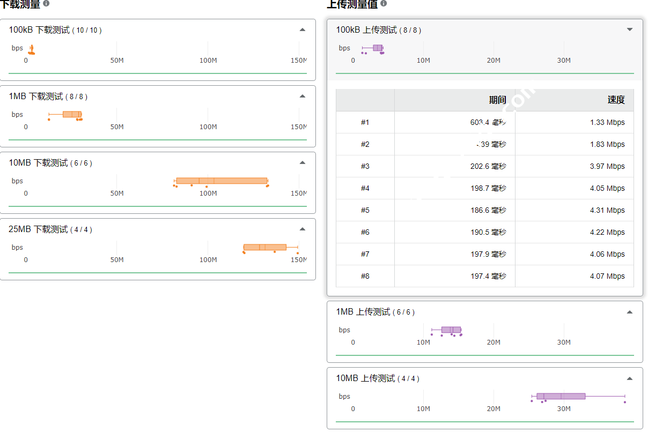Expand the 10MB 下载测试 panel arrow
Image resolution: width=648 pixels, height=432 pixels.
tap(303, 162)
